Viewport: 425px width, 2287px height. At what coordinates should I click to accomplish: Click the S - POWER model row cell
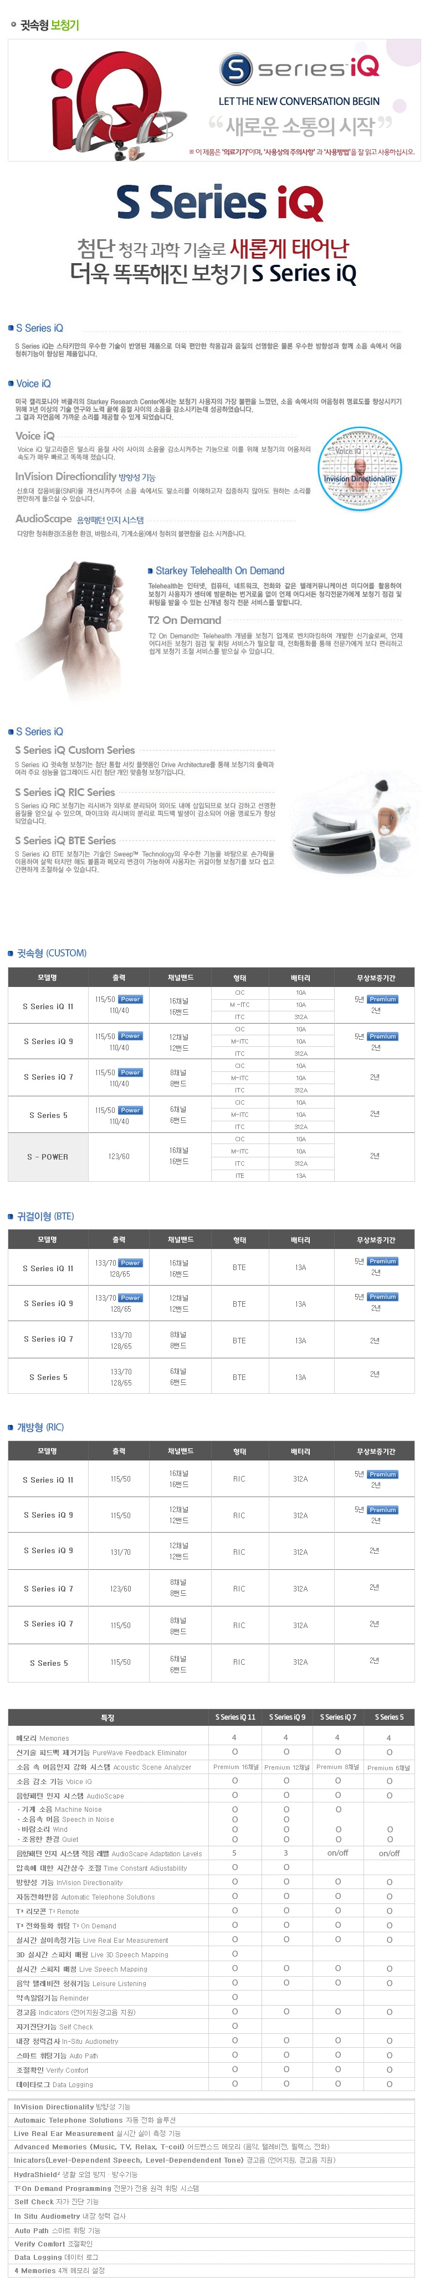pyautogui.click(x=48, y=1156)
